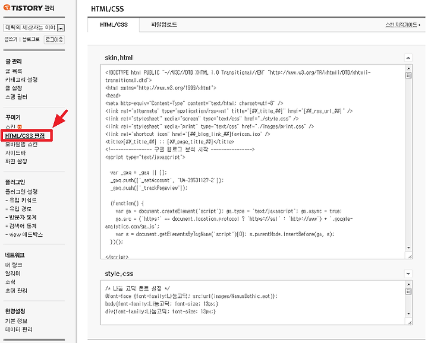Click skin.html scrollbar down arrow

point(408,247)
